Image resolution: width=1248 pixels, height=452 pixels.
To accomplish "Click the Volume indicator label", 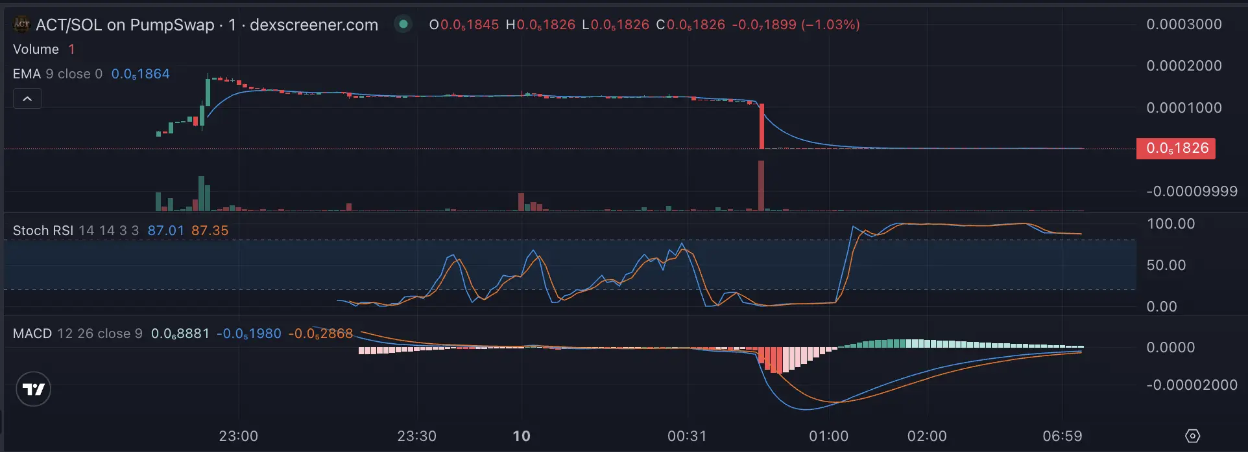I will coord(36,49).
